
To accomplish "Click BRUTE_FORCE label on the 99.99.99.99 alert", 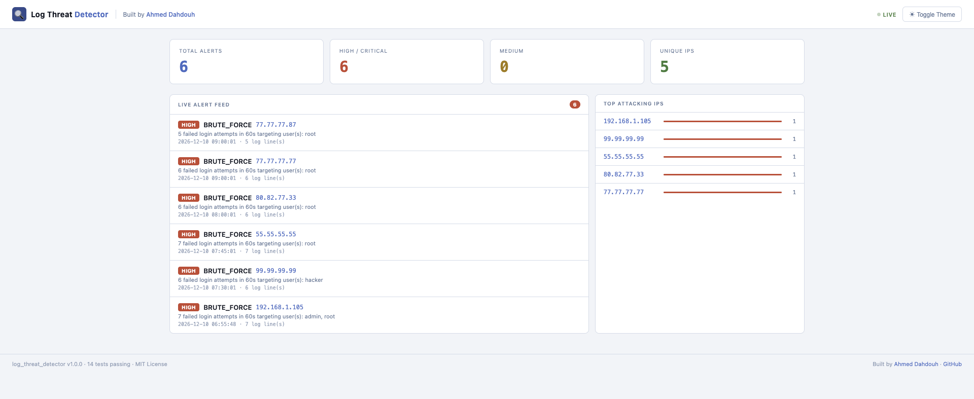I will (228, 271).
